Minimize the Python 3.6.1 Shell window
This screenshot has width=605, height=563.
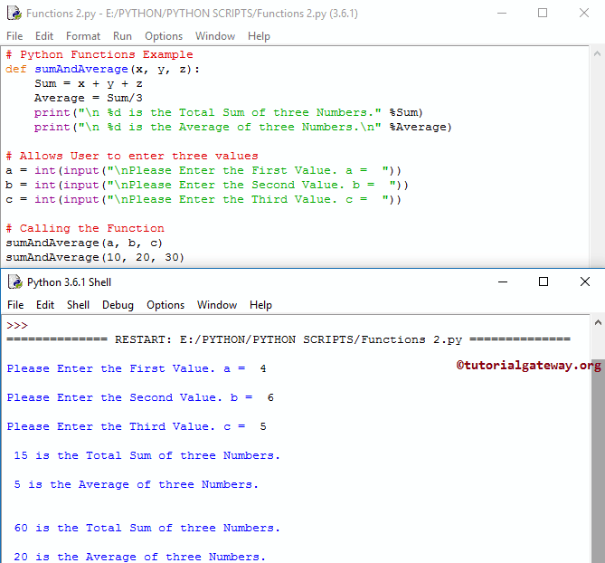(x=503, y=281)
